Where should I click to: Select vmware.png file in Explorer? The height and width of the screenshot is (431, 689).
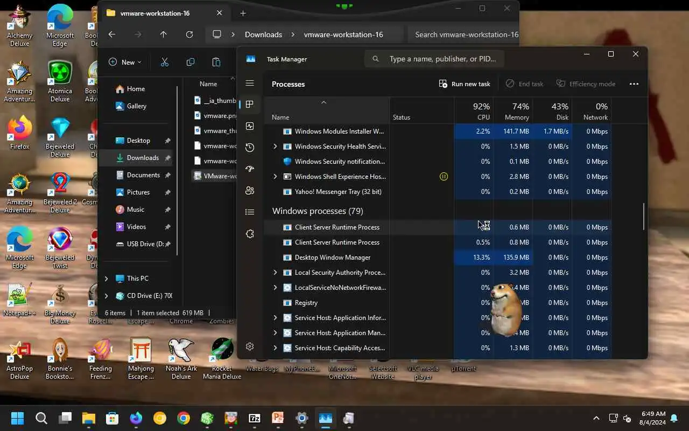tap(215, 116)
